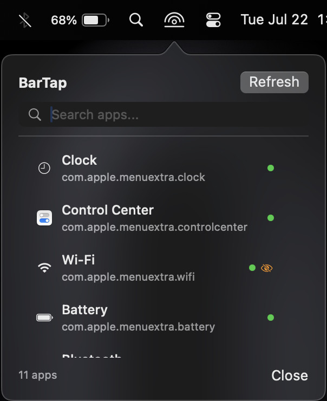Screen dimensions: 327x401
Task: Click the Control Center app icon in list
Action: coord(44,218)
